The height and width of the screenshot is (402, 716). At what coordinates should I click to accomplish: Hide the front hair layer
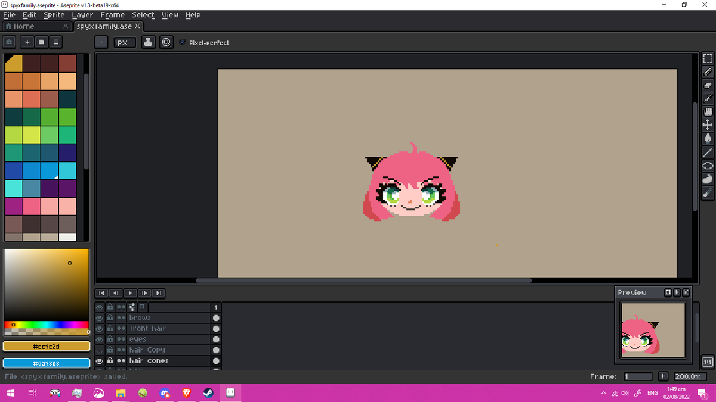pos(100,329)
